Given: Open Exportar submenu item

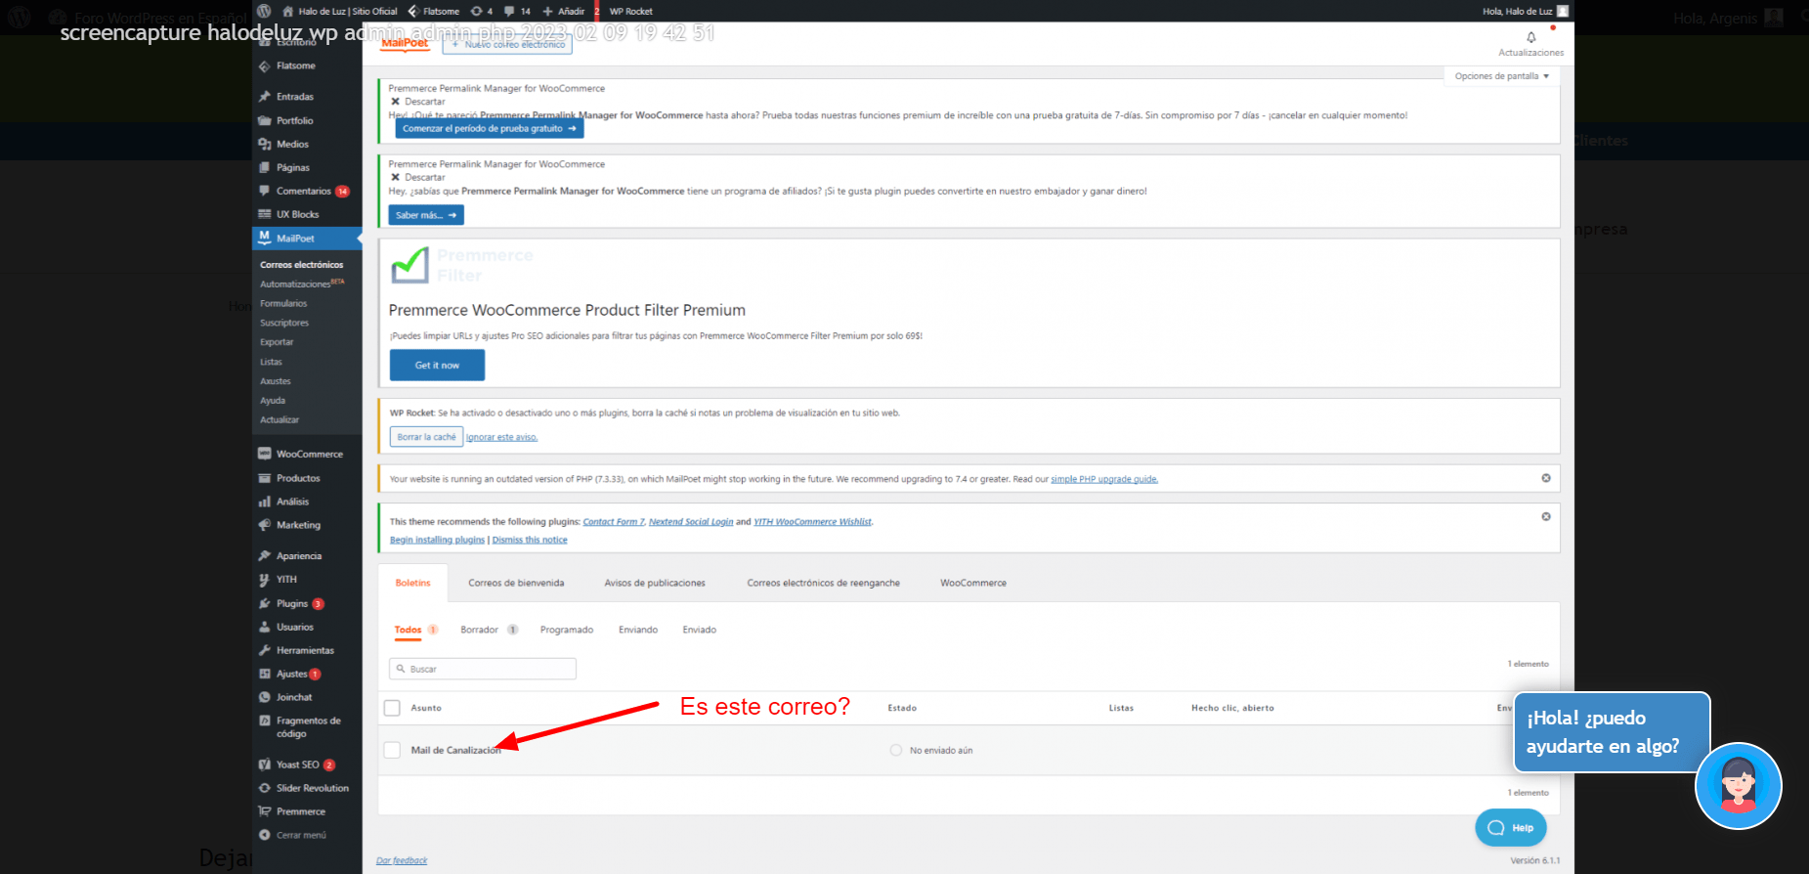Looking at the screenshot, I should [277, 343].
